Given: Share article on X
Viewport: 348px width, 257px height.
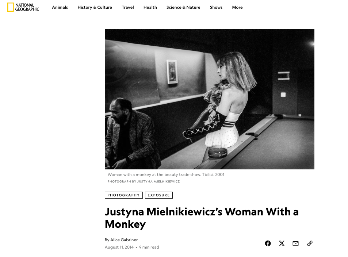Looking at the screenshot, I should point(282,243).
